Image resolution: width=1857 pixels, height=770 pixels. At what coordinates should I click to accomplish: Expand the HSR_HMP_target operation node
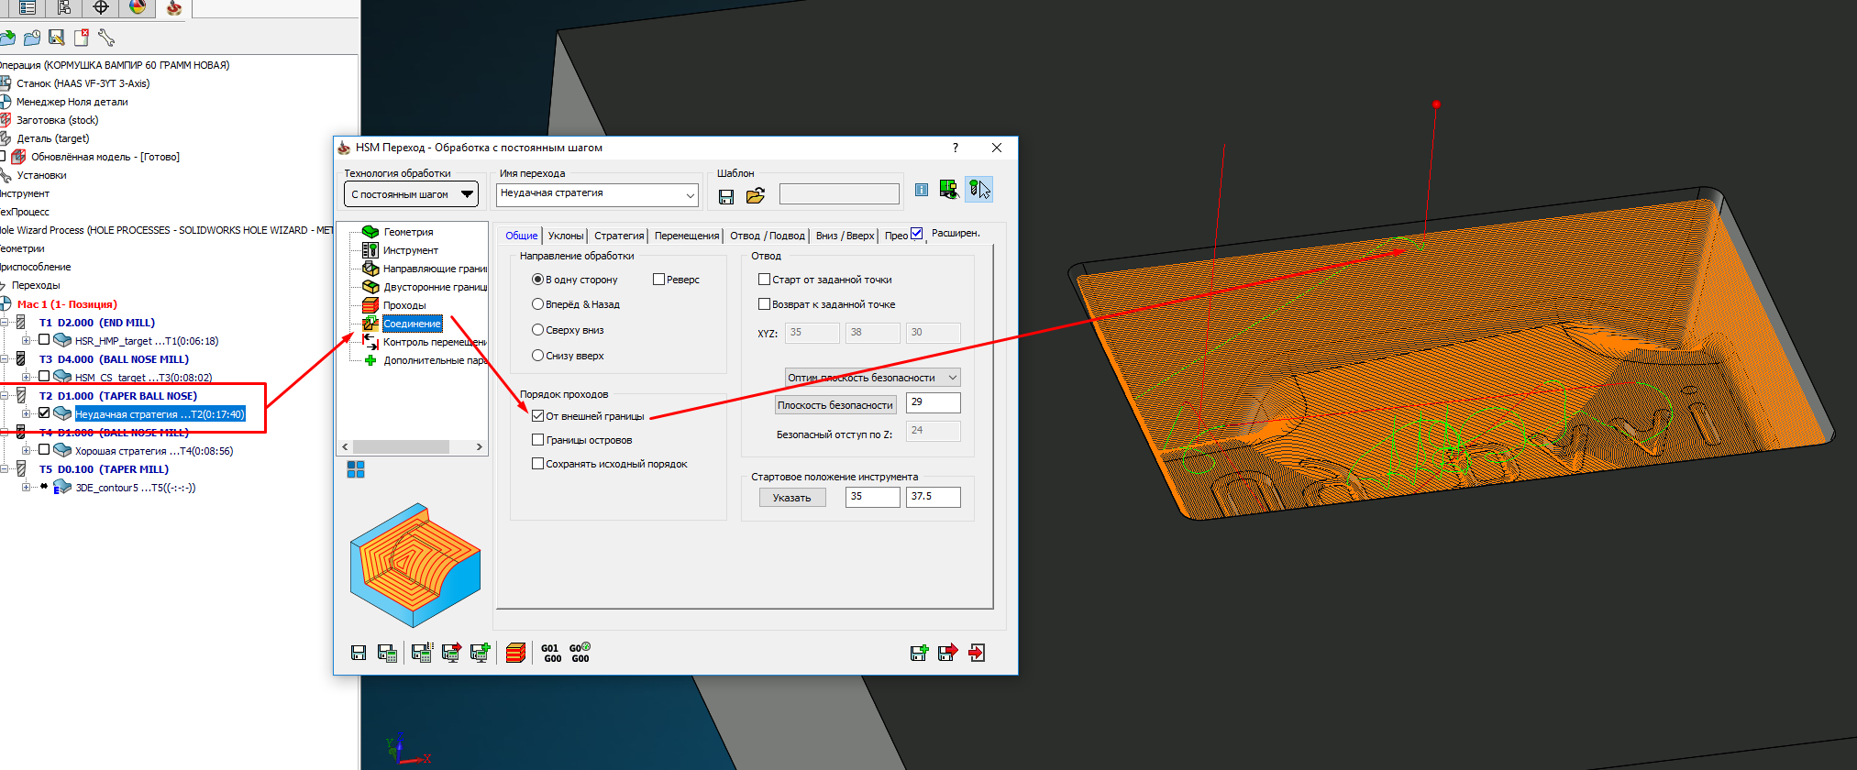tap(27, 340)
